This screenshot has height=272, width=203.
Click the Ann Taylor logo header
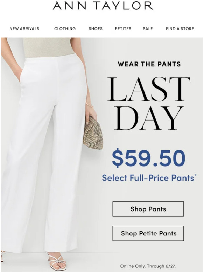pos(103,6)
